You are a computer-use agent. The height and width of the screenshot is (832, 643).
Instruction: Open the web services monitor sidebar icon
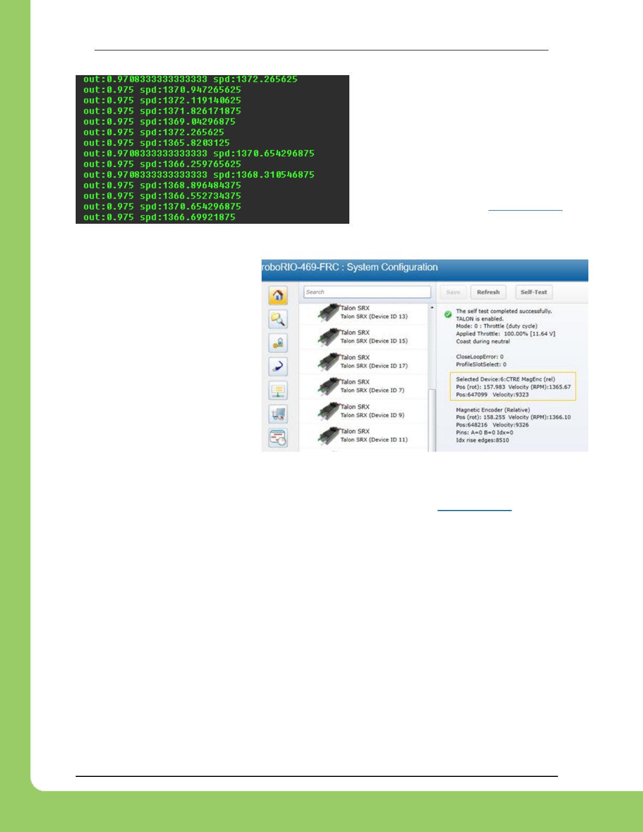pos(278,390)
